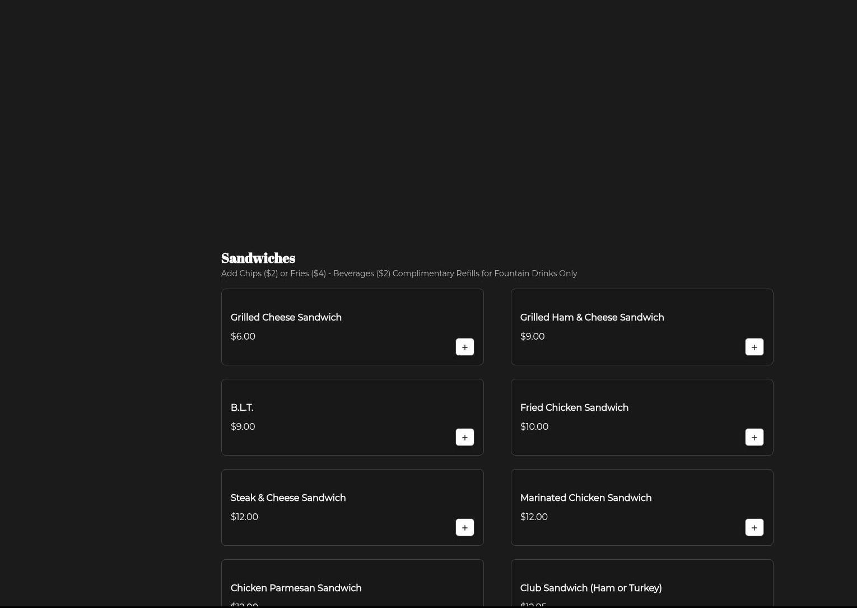Add Grilled Ham & Cheese Sandwich via plus
The width and height of the screenshot is (857, 608).
point(754,347)
